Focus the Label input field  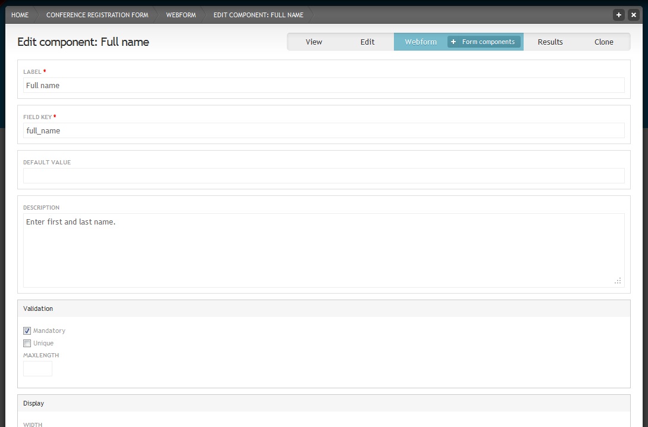[324, 85]
